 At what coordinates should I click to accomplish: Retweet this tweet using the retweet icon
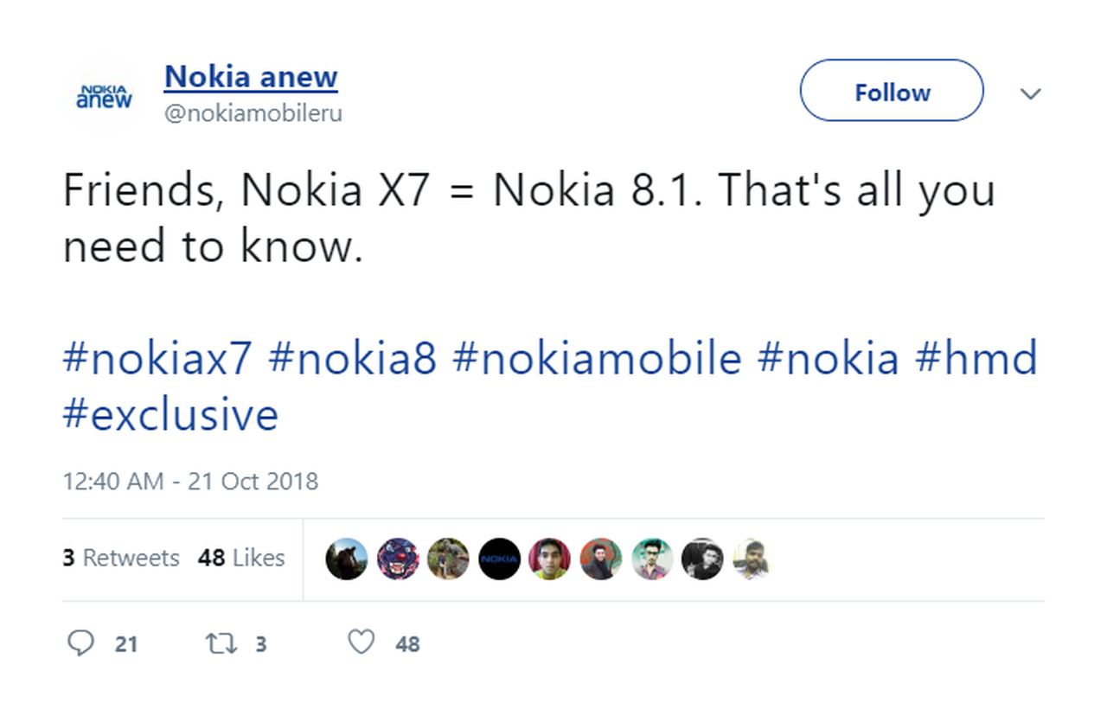pos(220,642)
